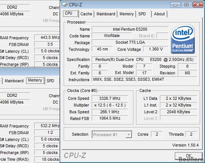Select Mainboard tab in the background window
Viewport: 205px width, 163px height.
tap(14, 81)
